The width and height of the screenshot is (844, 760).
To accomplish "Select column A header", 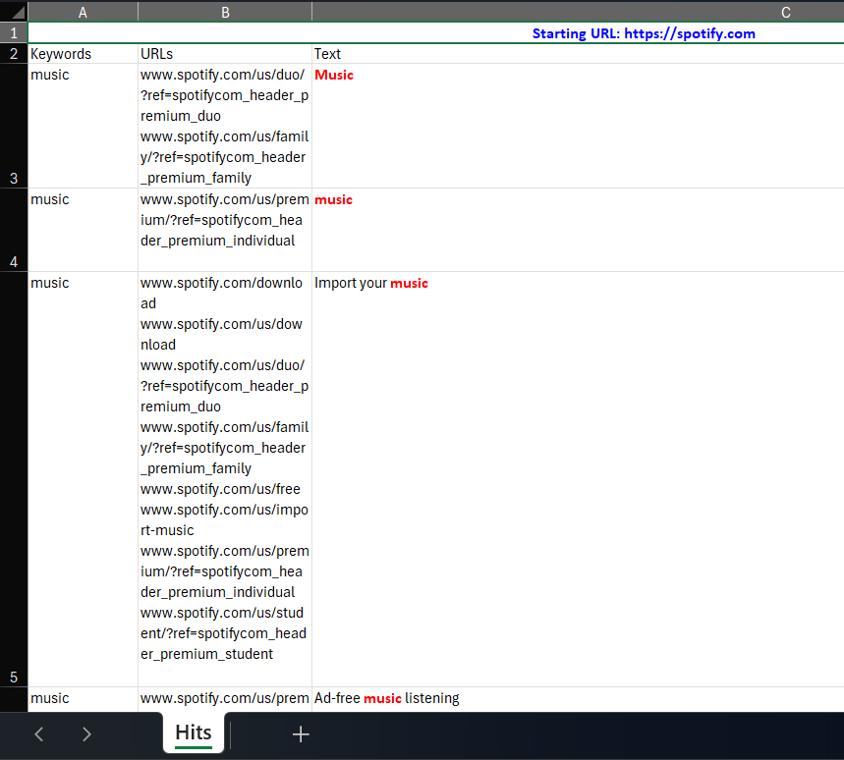I will tap(83, 12).
